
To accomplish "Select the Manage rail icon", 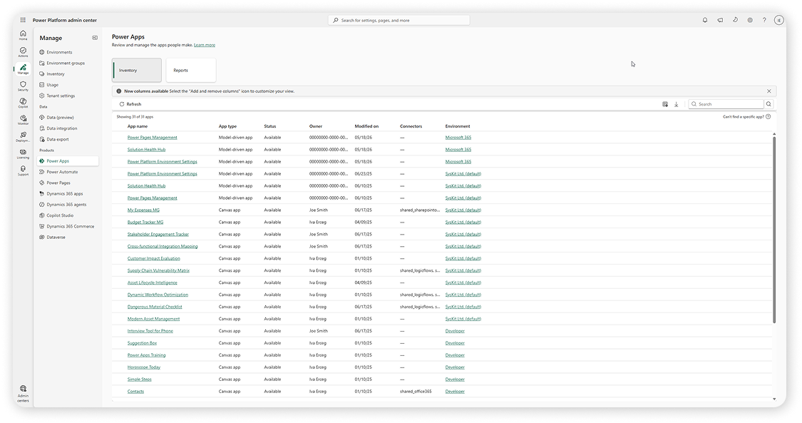I will point(23,69).
